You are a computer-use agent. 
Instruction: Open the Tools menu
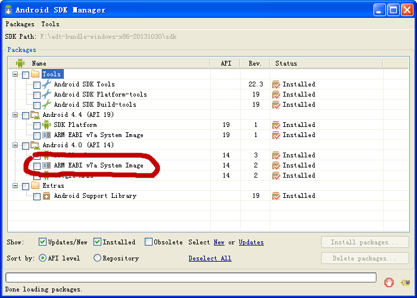point(50,24)
